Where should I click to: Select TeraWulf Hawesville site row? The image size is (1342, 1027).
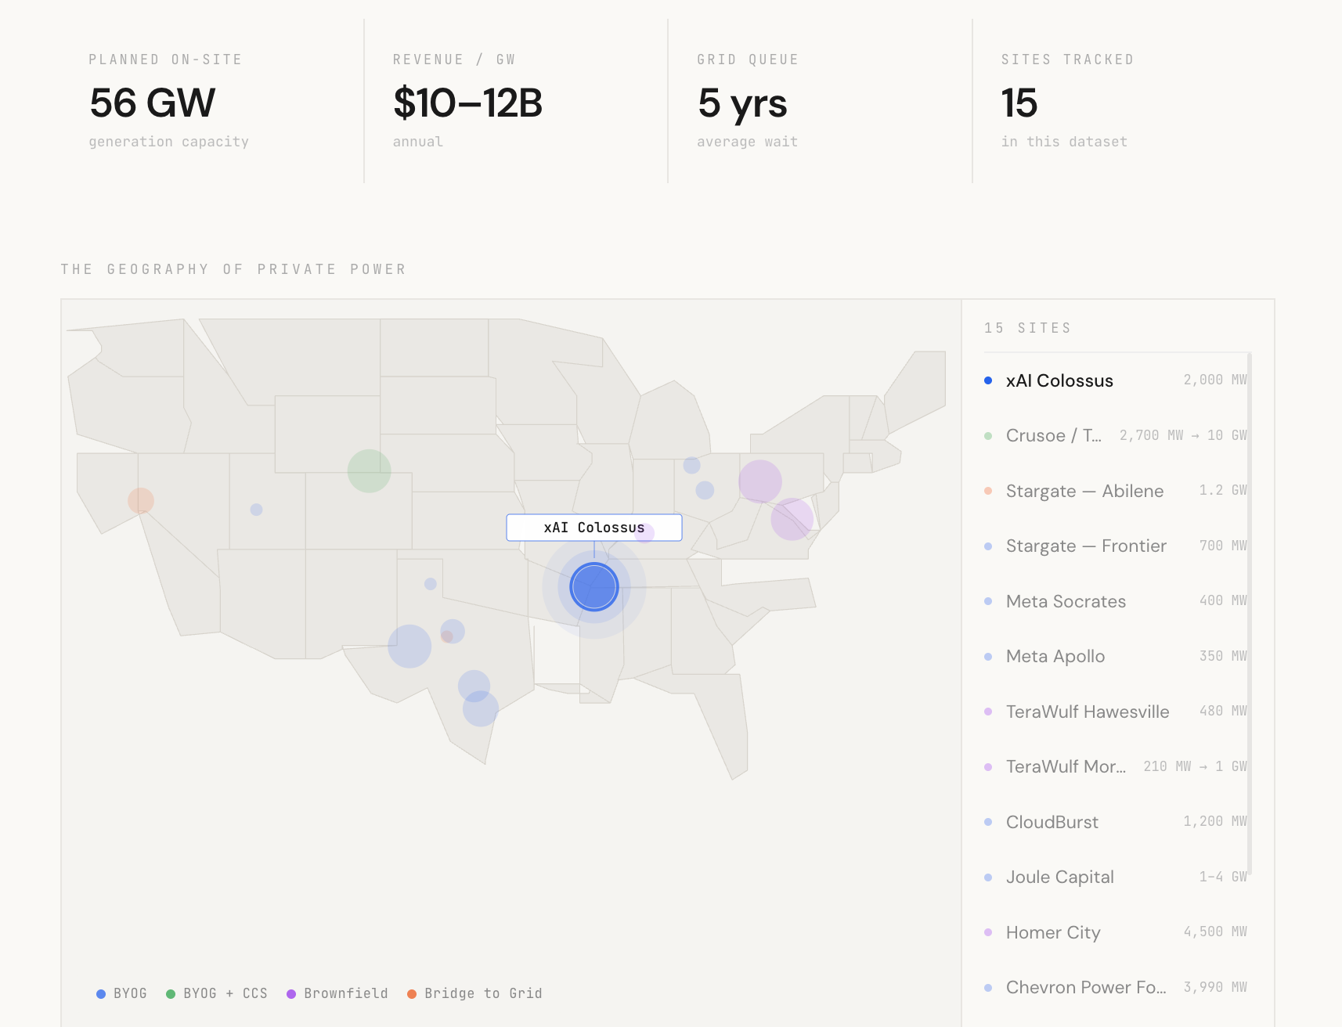point(1116,712)
